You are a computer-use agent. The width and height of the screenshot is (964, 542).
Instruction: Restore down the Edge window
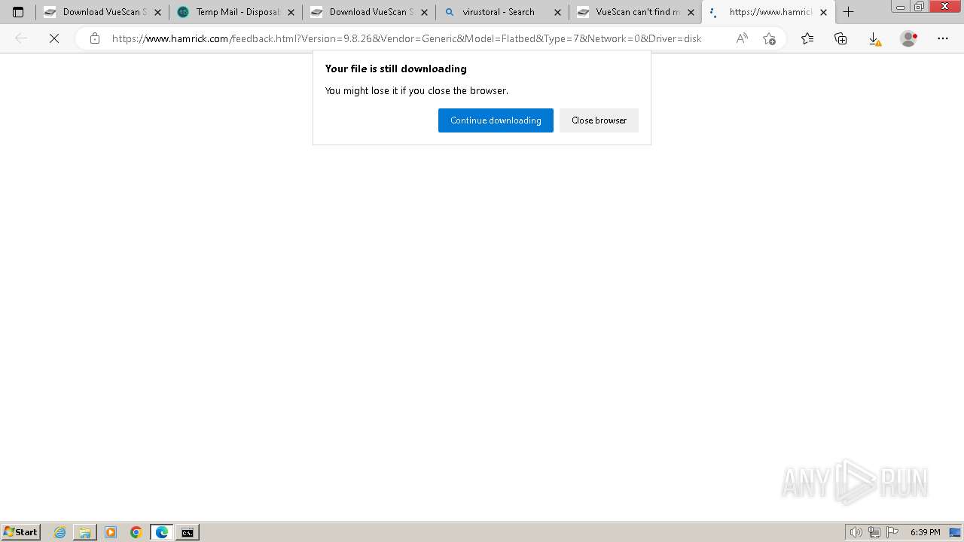(x=920, y=7)
